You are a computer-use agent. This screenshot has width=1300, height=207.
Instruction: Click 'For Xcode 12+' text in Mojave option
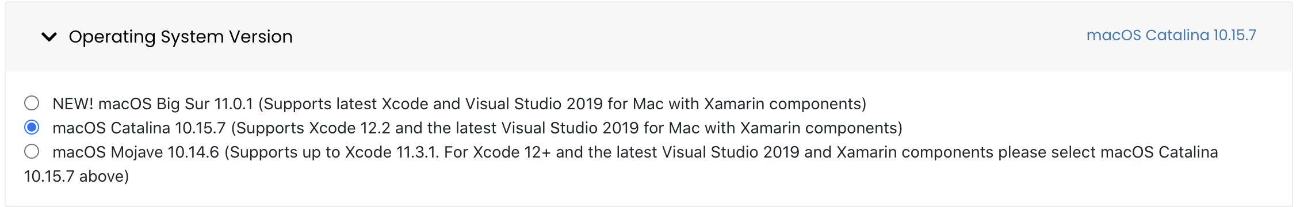click(498, 152)
